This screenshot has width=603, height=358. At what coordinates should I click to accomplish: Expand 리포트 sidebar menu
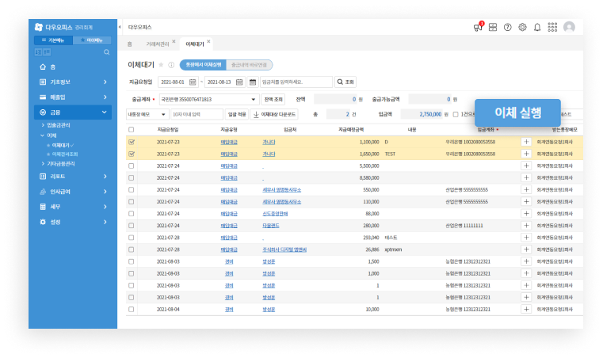pyautogui.click(x=73, y=176)
